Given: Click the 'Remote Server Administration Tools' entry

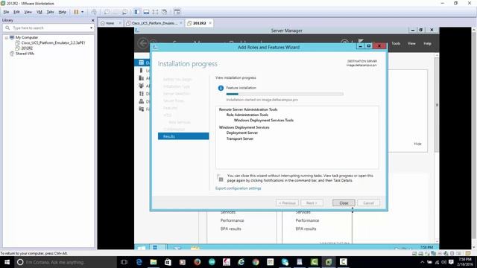Looking at the screenshot, I should pos(248,109).
